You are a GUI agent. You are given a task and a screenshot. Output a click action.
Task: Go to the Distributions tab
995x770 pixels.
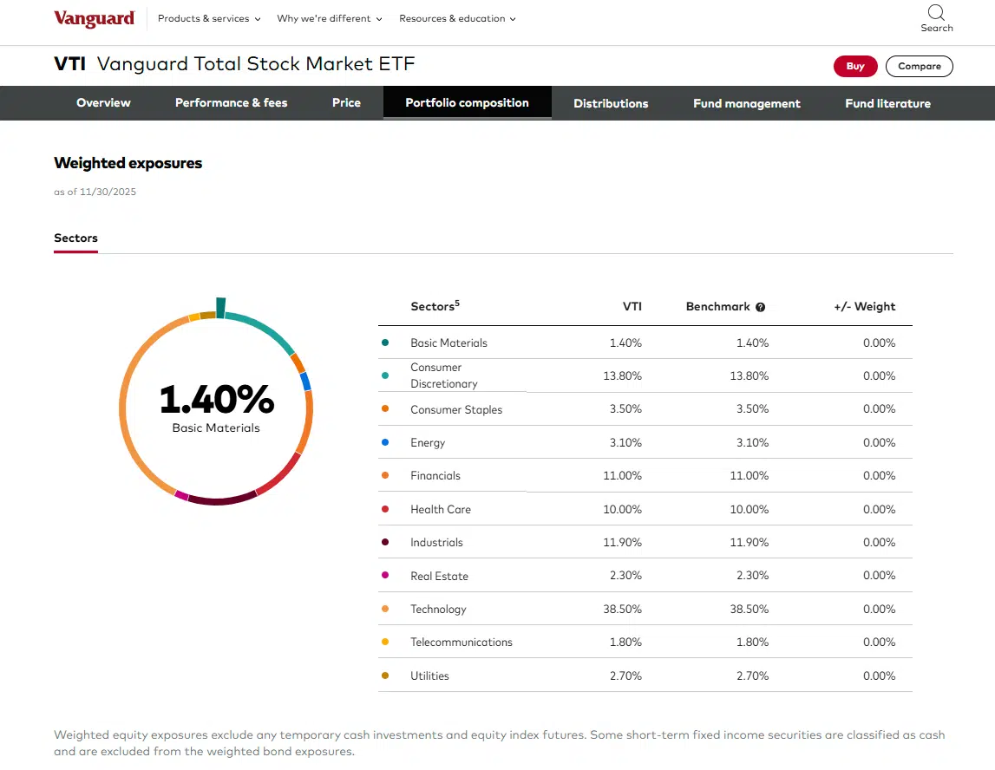click(x=611, y=103)
